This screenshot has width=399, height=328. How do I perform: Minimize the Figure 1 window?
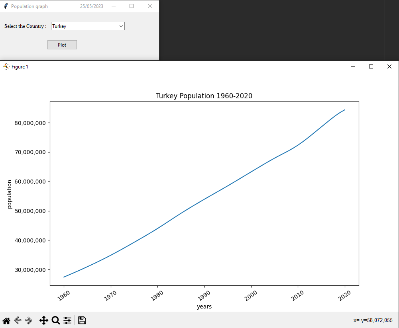pyautogui.click(x=353, y=66)
